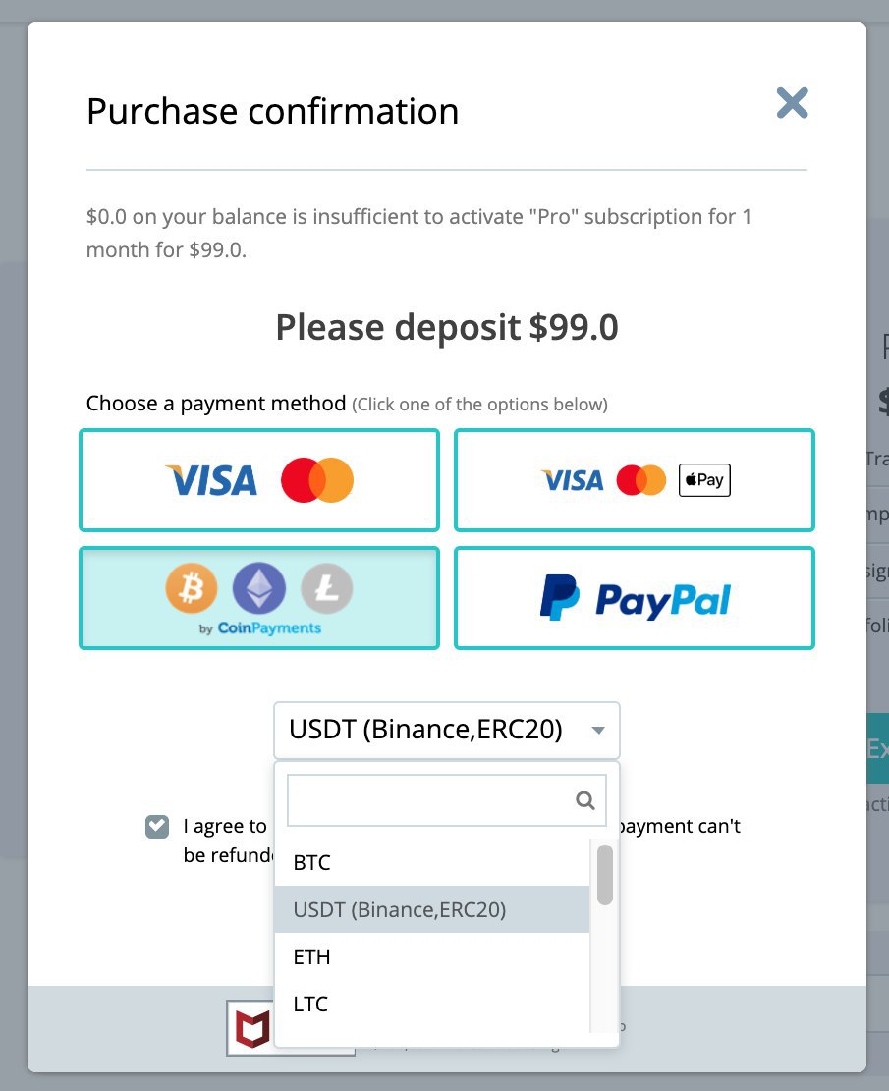The image size is (889, 1091).
Task: Click the McAfee security badge icon
Action: tap(250, 1028)
